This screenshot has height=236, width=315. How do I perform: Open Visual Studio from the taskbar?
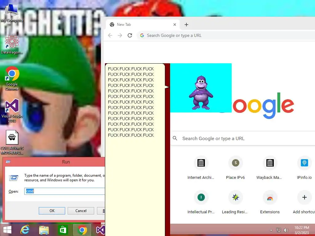click(101, 230)
